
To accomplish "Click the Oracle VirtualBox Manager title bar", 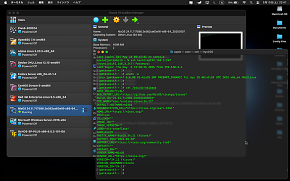I will pyautogui.click(x=126, y=12).
